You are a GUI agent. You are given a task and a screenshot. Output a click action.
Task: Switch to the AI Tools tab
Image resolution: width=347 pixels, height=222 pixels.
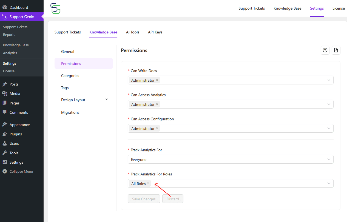pyautogui.click(x=132, y=32)
